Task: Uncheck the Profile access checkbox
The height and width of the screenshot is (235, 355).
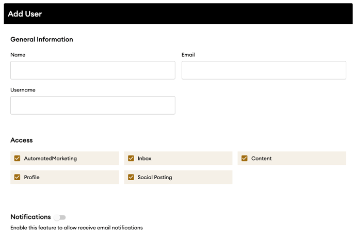Action: coord(17,177)
